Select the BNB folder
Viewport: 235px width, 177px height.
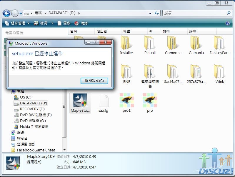click(126, 74)
